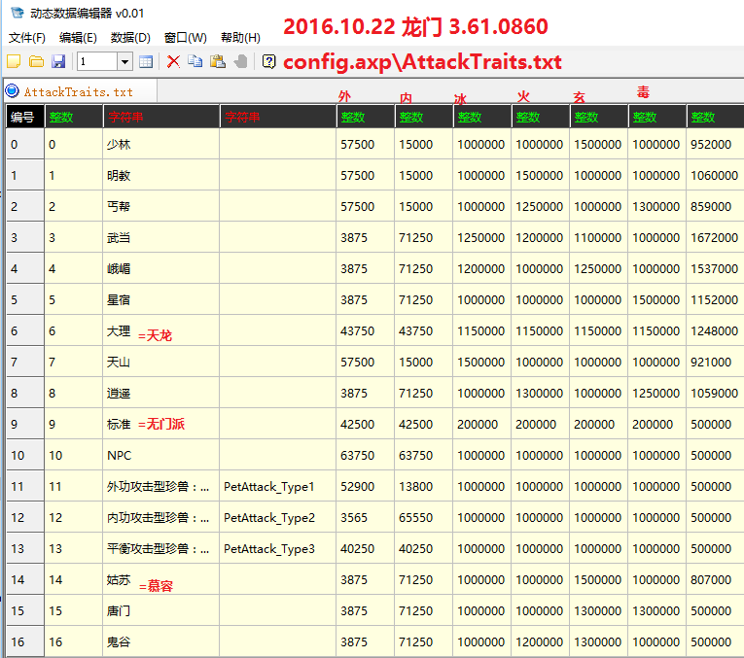Open the 文件(F) menu

[x=27, y=38]
